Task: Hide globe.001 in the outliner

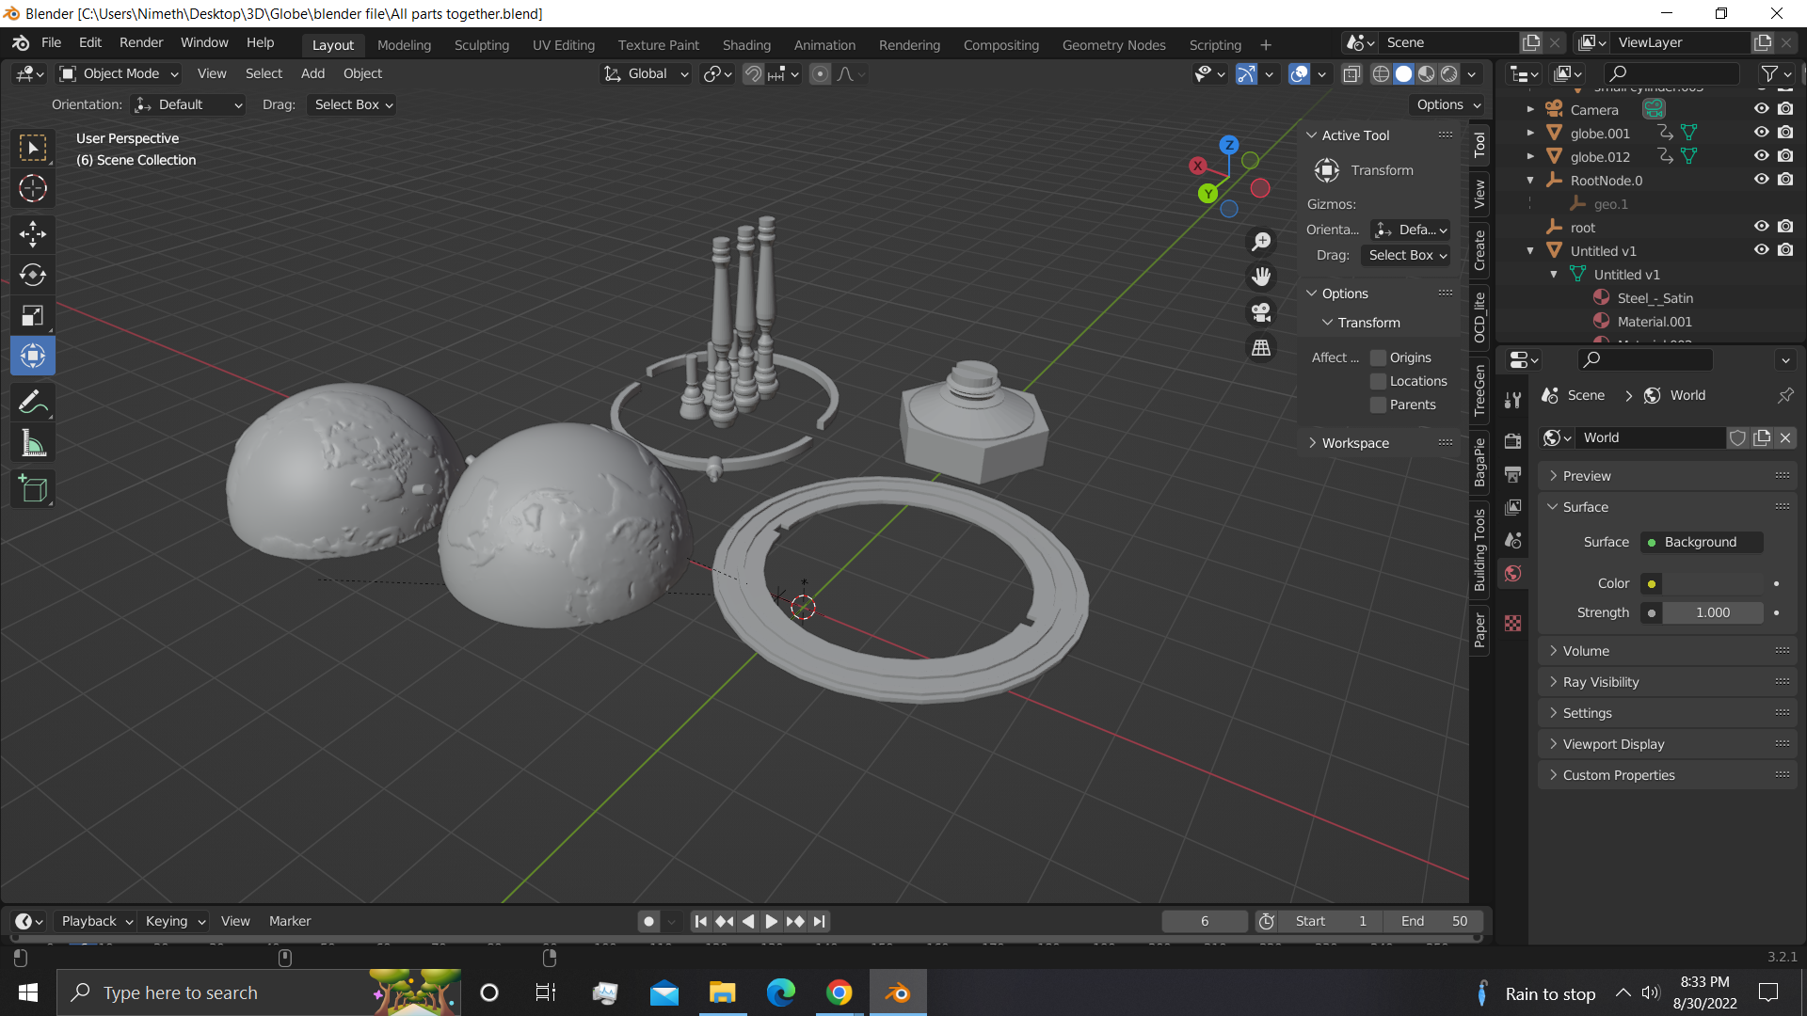Action: point(1761,133)
